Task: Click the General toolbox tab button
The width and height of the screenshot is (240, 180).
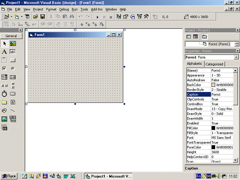Action: click(11, 36)
